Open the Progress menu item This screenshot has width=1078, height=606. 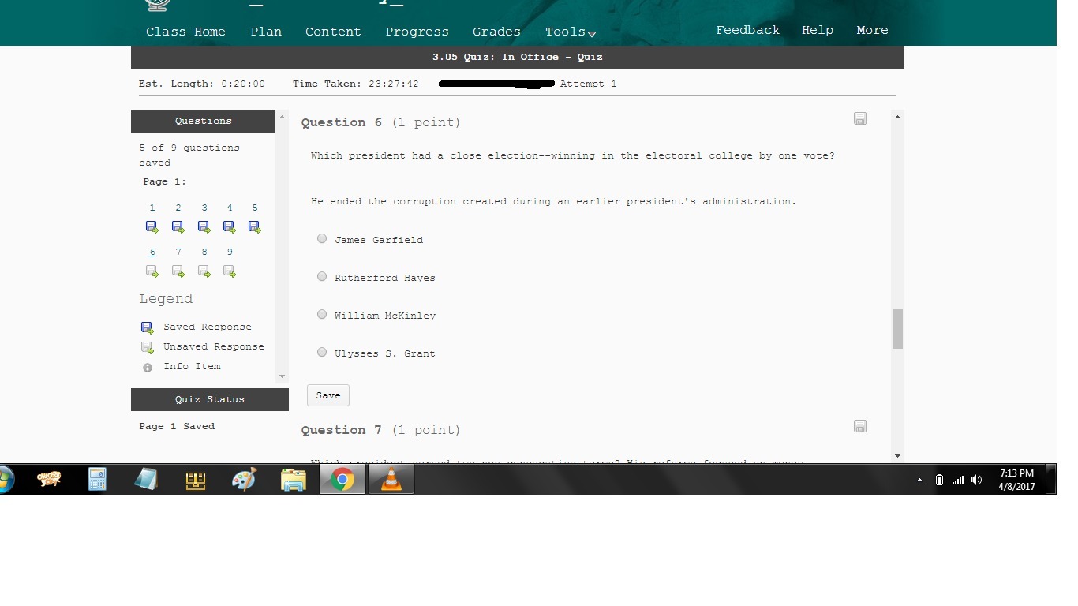click(x=417, y=32)
